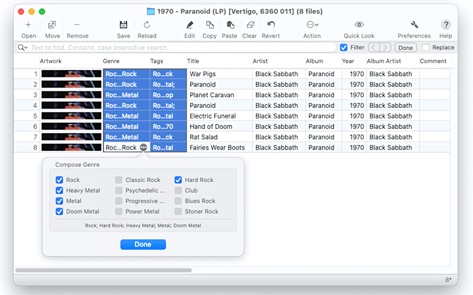The height and width of the screenshot is (295, 473).
Task: Sort by the Title column header
Action: pyautogui.click(x=219, y=61)
